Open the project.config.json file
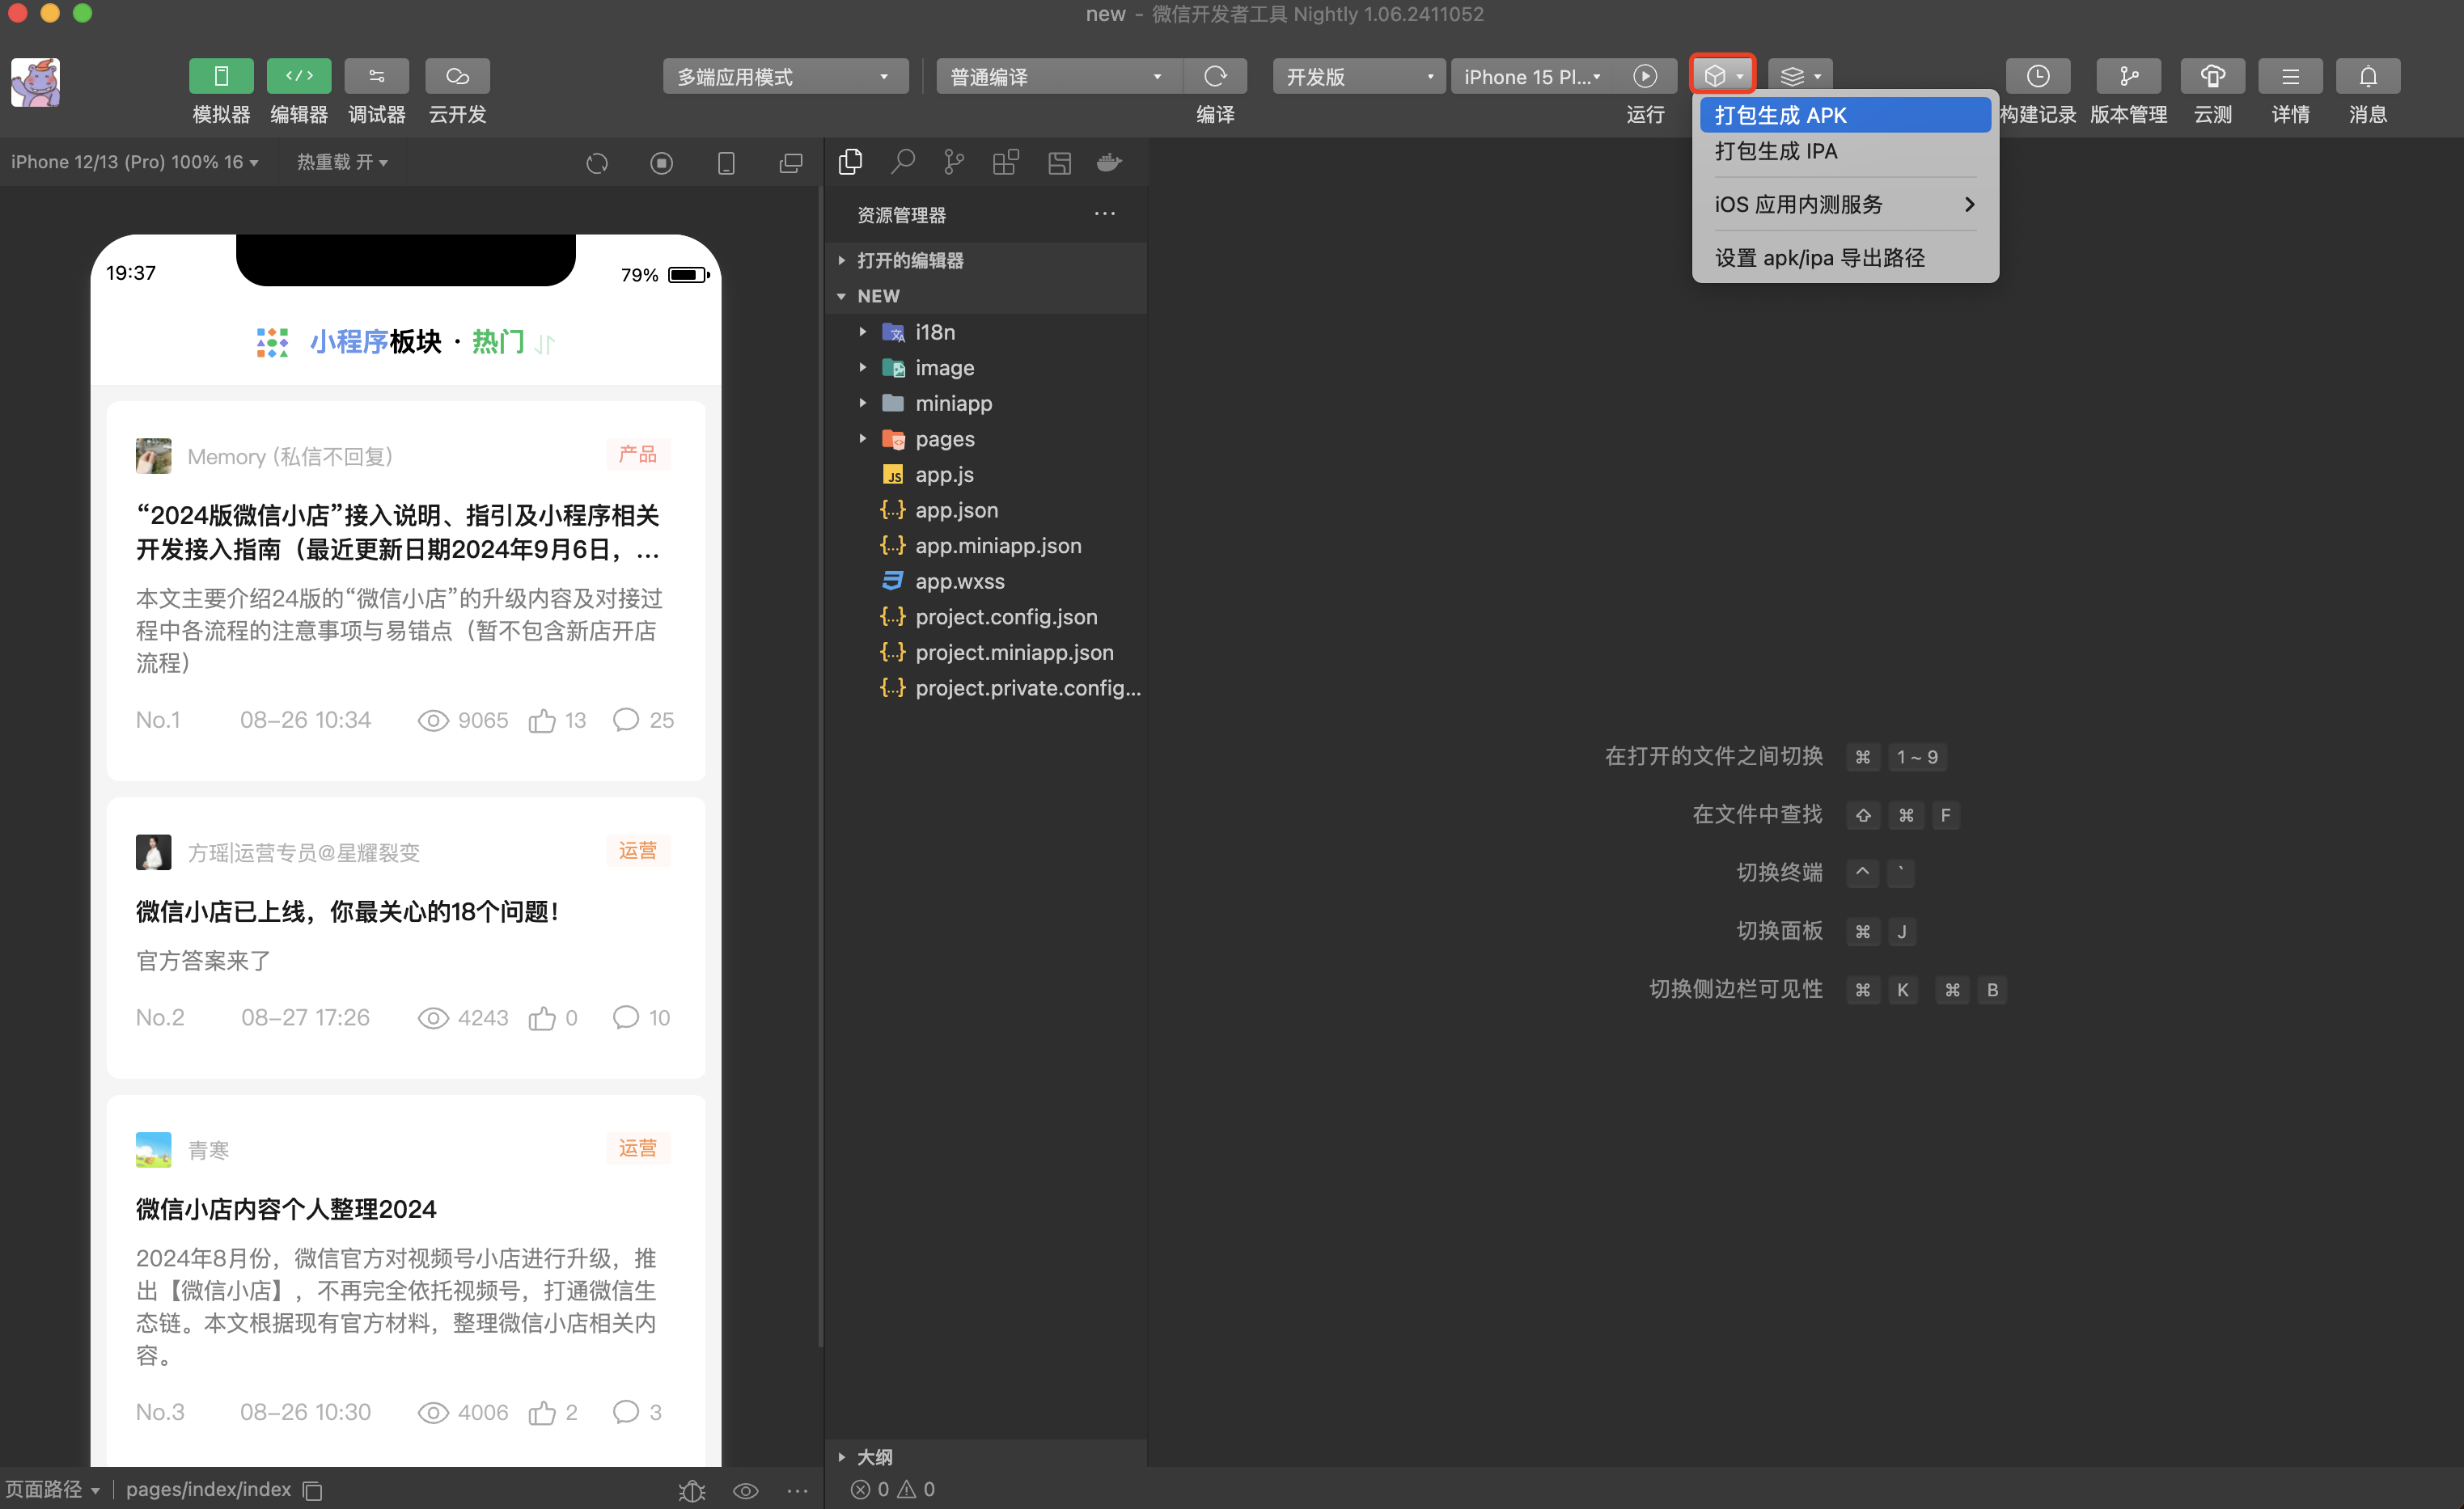The width and height of the screenshot is (2464, 1509). coord(986,617)
